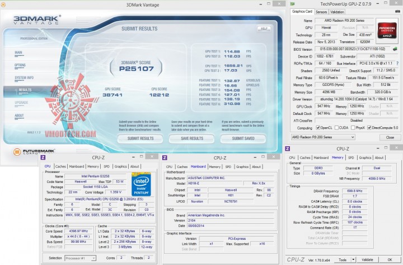The image size is (403, 265).
Task: Toggle the PhysX checkbox
Action: tap(353, 128)
